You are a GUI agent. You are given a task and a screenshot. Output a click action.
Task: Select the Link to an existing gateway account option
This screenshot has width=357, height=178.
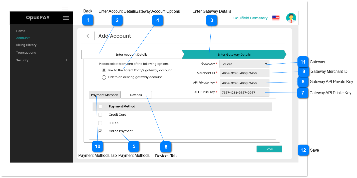tap(104, 77)
